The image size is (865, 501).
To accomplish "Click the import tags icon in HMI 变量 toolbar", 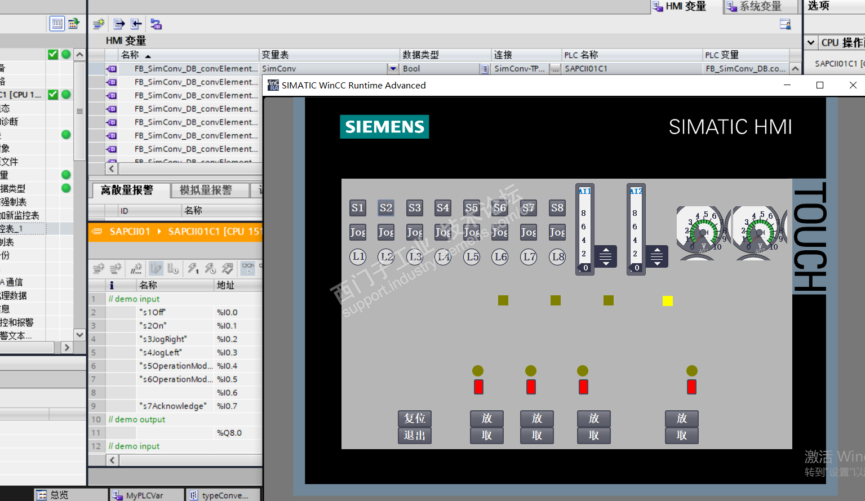I will click(136, 24).
